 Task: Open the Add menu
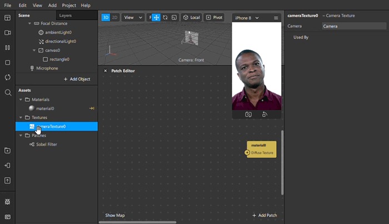coord(52,5)
